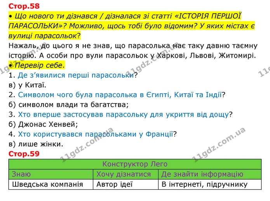Click line starting "Нажаль, до цього я не знав"
Screen dimensions: 270x201
[133, 45]
